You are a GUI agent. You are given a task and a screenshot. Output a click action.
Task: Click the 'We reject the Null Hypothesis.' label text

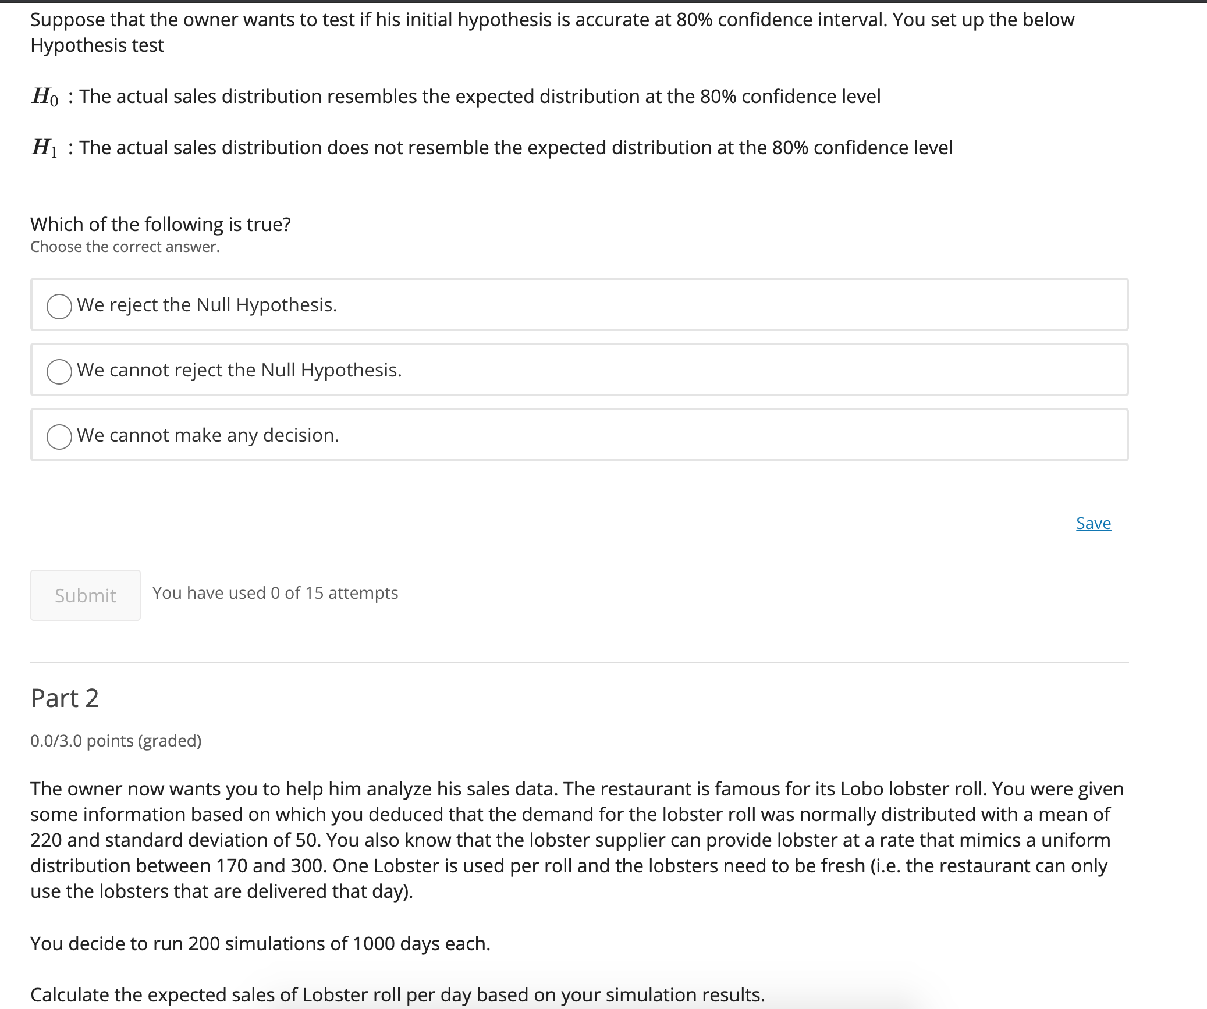207,305
